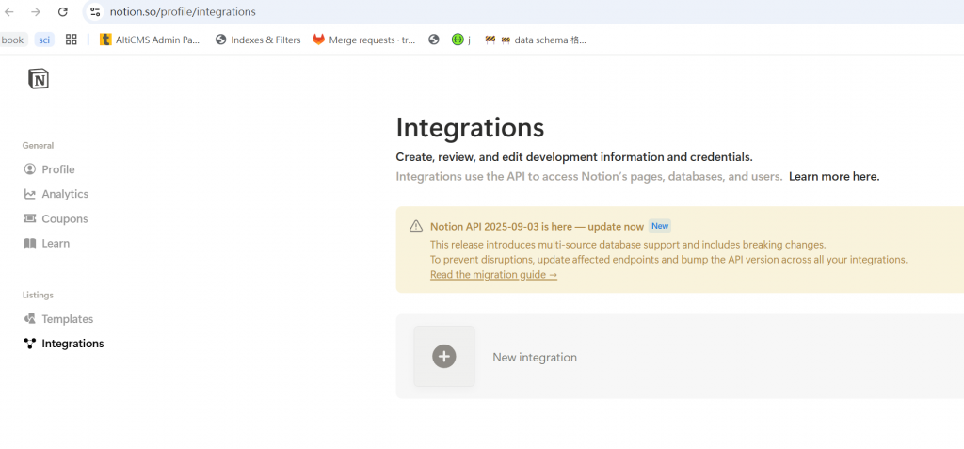
Task: Open the AltiCMS Admin bookmark
Action: coord(150,40)
